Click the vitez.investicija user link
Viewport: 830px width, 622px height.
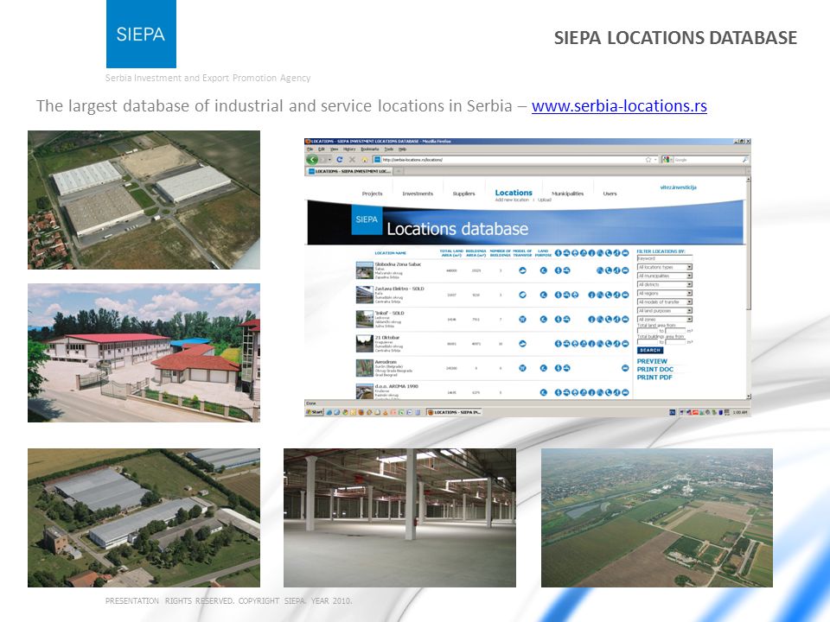(x=678, y=187)
